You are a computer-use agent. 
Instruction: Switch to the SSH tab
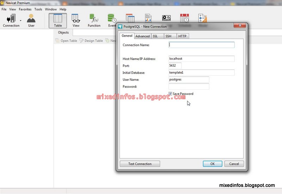[170, 36]
